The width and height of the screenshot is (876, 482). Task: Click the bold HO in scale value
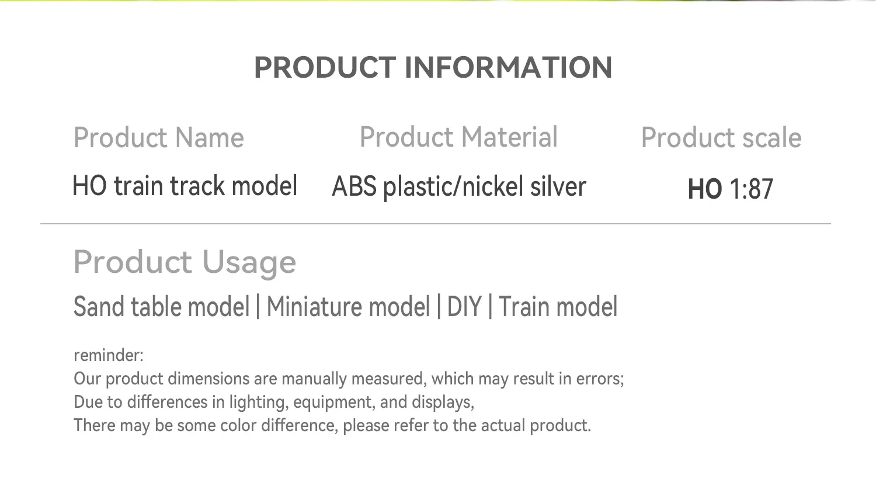point(705,189)
